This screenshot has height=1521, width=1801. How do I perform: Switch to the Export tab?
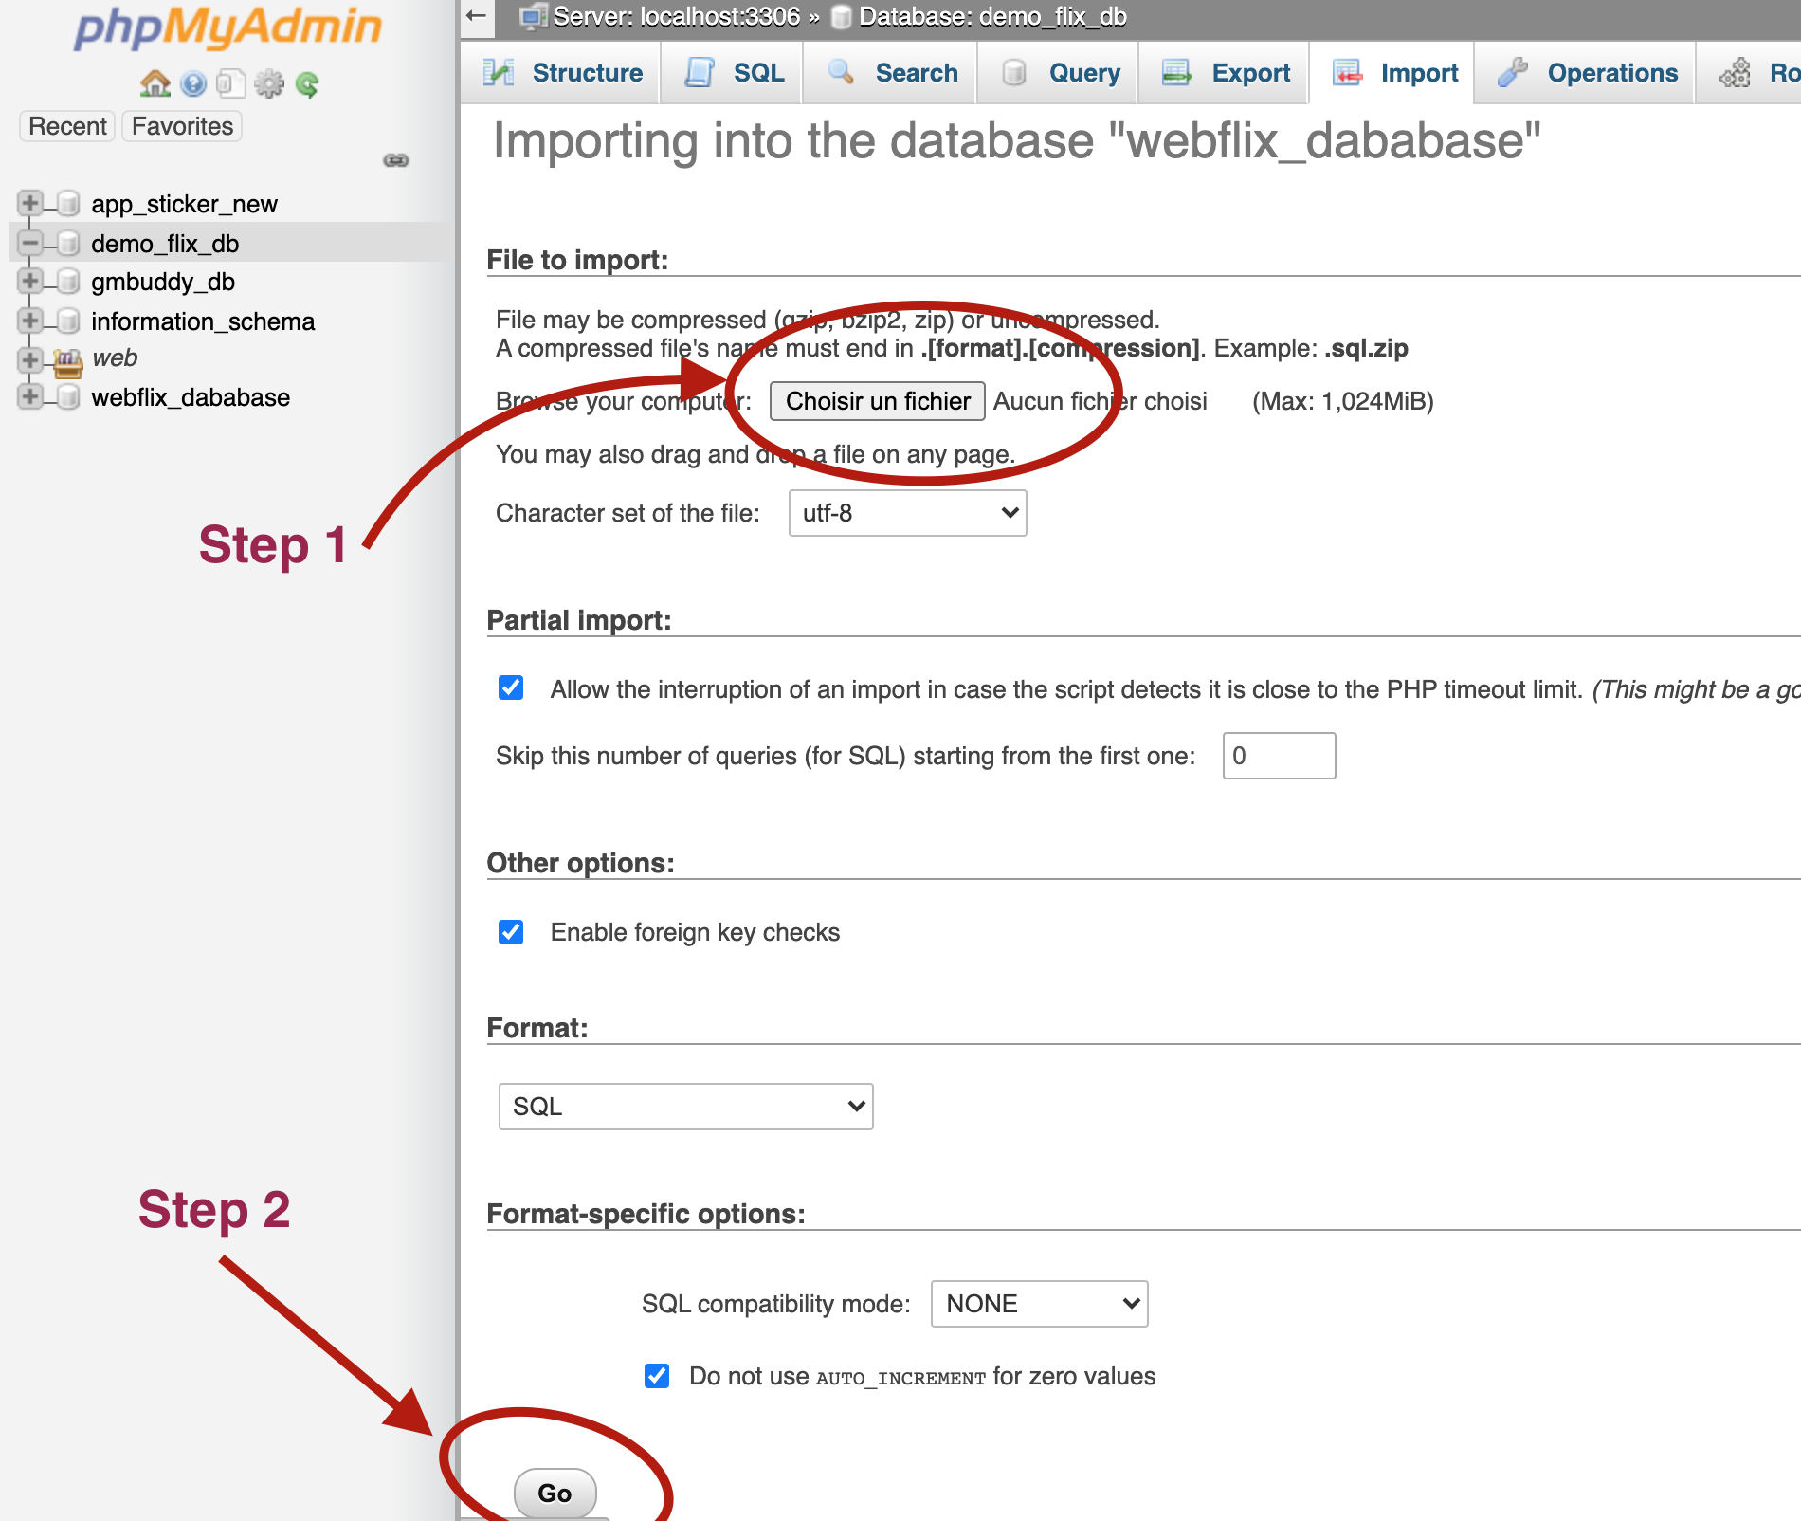click(x=1227, y=73)
